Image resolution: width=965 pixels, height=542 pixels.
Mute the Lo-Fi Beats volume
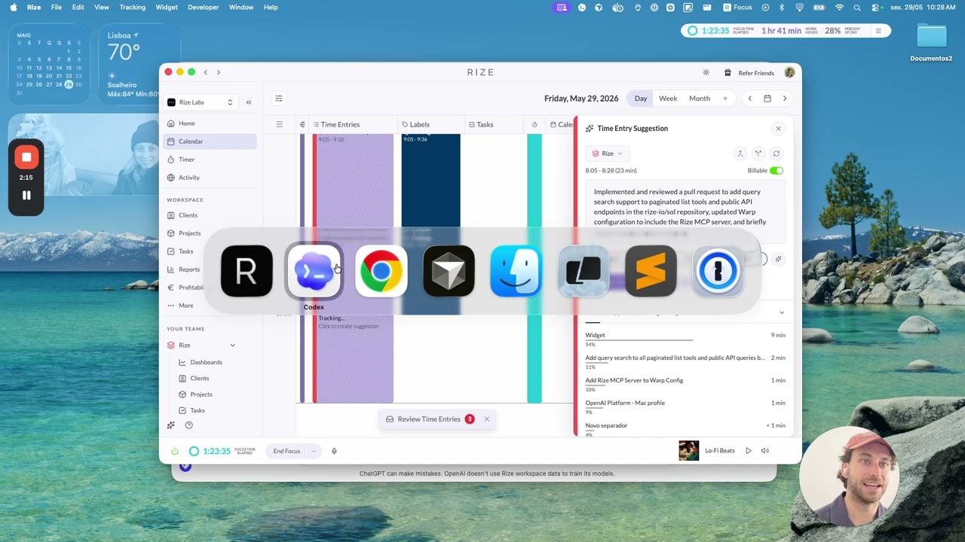[764, 451]
